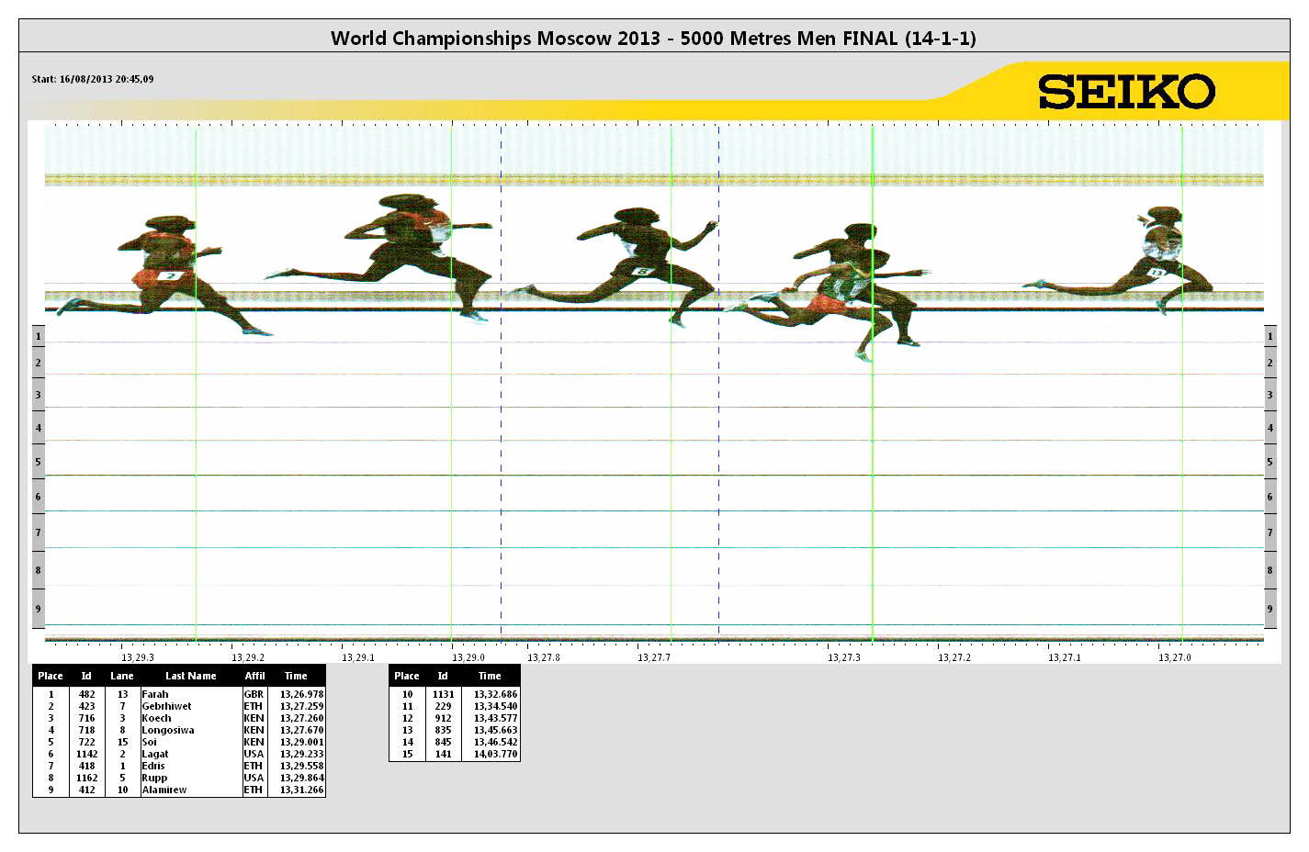Select Farah's row in the results table

click(x=178, y=694)
